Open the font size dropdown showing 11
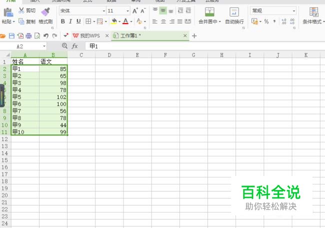Image resolution: width=325 pixels, height=228 pixels. click(127, 11)
